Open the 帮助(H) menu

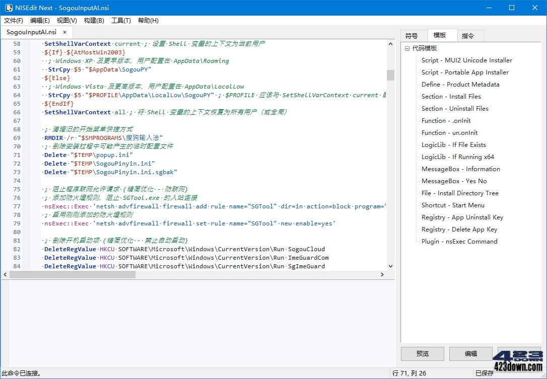148,21
